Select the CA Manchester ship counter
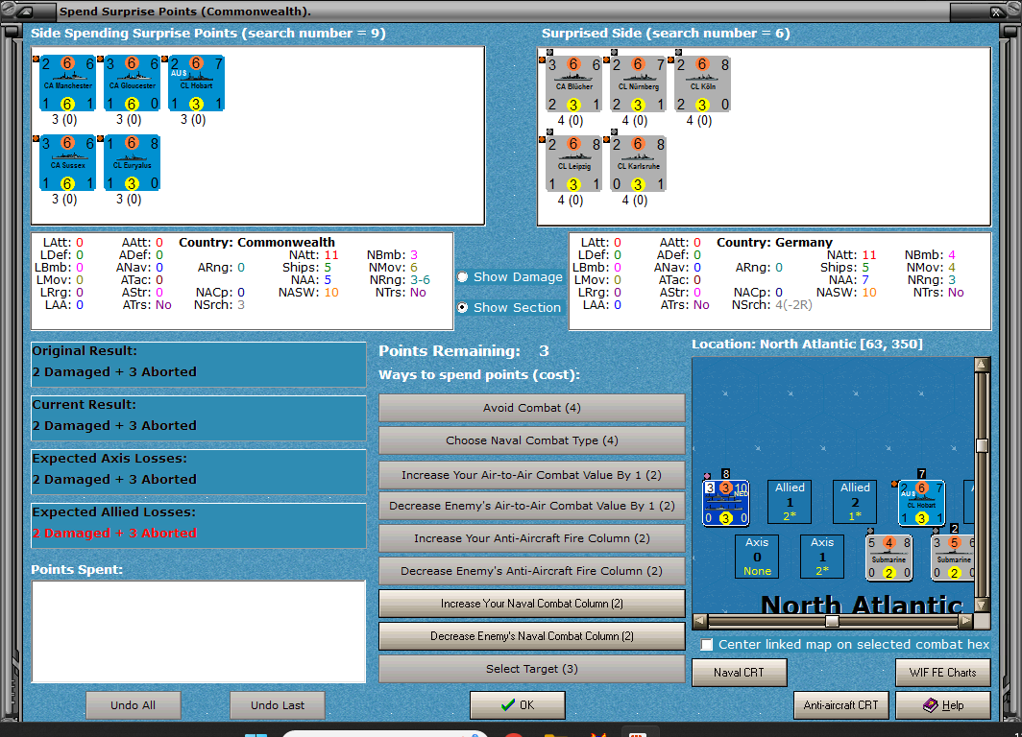The height and width of the screenshot is (737, 1022). coord(68,83)
